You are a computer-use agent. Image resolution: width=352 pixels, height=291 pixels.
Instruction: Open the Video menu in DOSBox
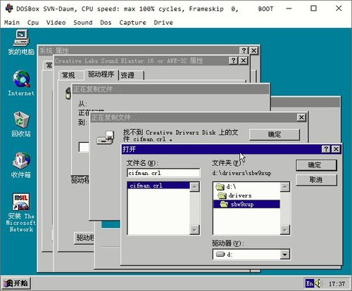[x=56, y=22]
